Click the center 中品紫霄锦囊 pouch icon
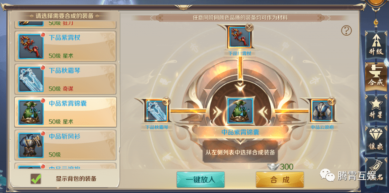Screen dimensions: 389x193 (x=240, y=110)
